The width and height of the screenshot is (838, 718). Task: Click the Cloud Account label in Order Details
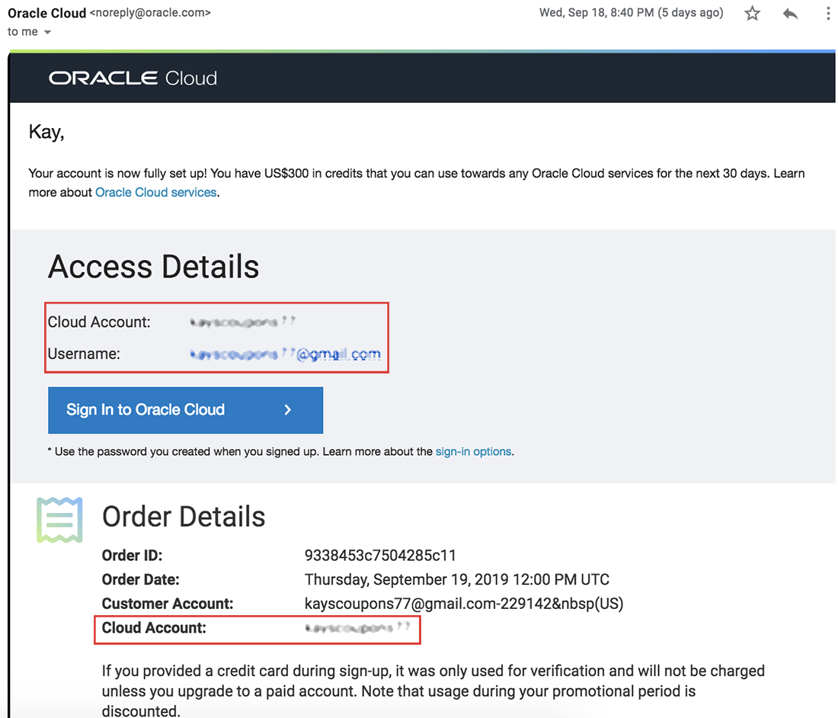[154, 627]
